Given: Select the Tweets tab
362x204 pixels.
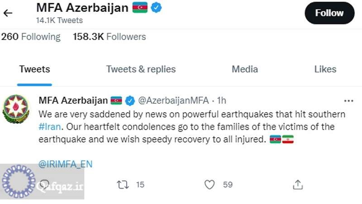Looking at the screenshot, I should [35, 69].
